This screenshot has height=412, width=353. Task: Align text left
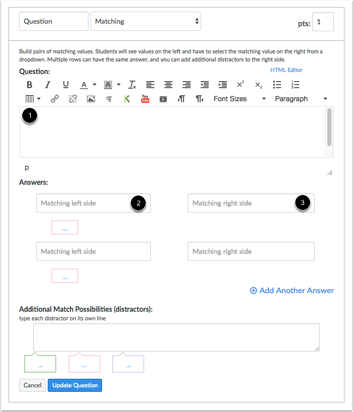(150, 85)
